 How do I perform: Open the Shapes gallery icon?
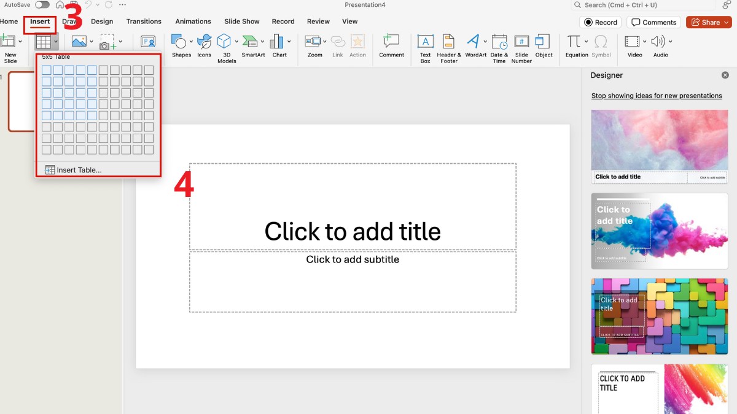pyautogui.click(x=179, y=42)
